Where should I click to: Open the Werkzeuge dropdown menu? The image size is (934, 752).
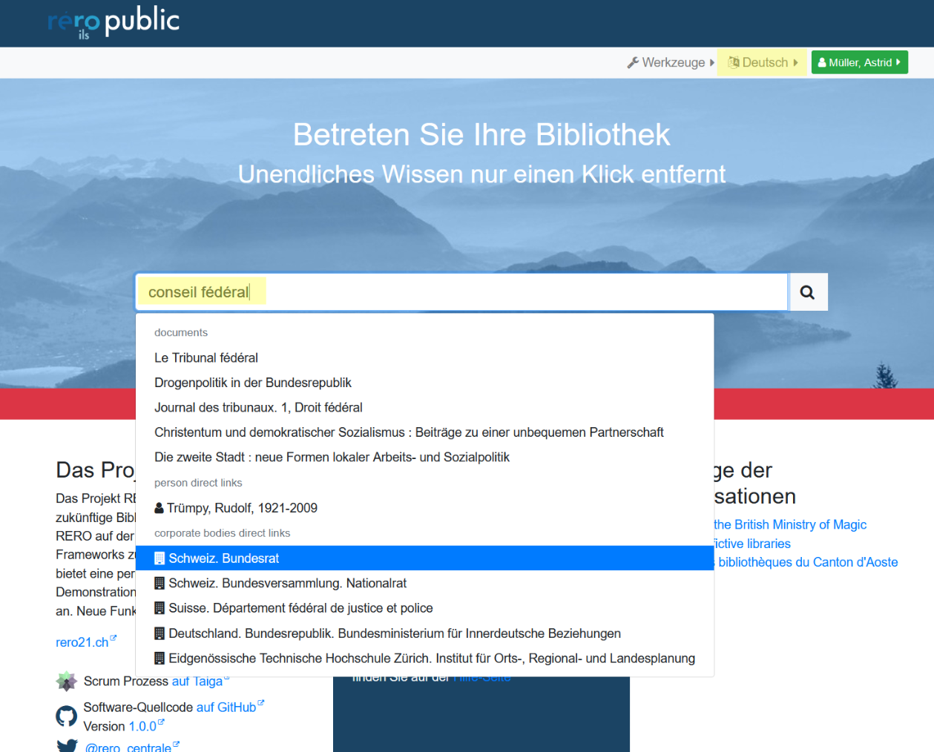pos(671,62)
